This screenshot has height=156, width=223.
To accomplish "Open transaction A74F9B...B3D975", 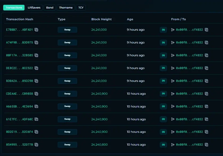I will [19, 42].
